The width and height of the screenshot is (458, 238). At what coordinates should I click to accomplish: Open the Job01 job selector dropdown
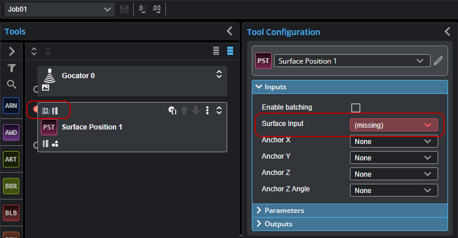click(60, 9)
